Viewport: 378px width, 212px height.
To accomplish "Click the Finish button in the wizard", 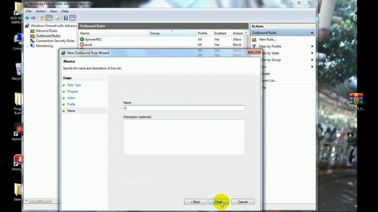I will (x=219, y=202).
